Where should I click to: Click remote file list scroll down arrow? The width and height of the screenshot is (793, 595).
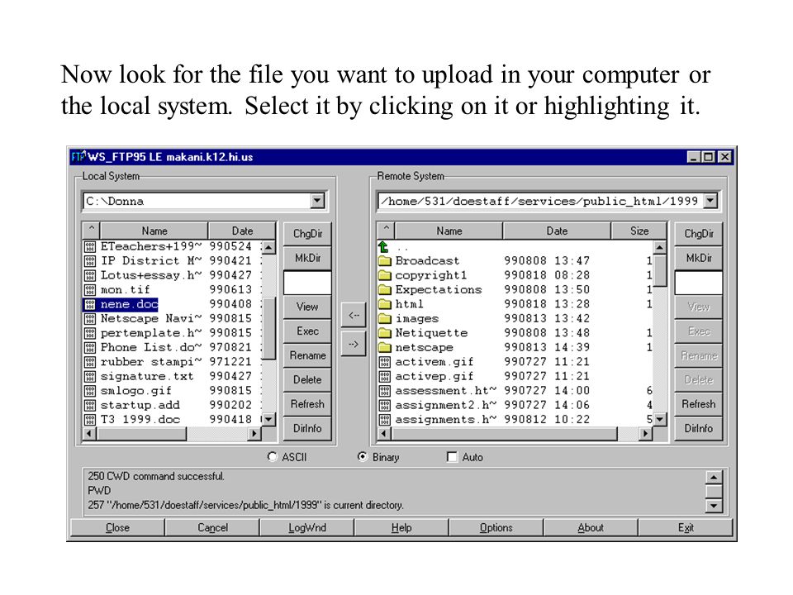click(659, 420)
